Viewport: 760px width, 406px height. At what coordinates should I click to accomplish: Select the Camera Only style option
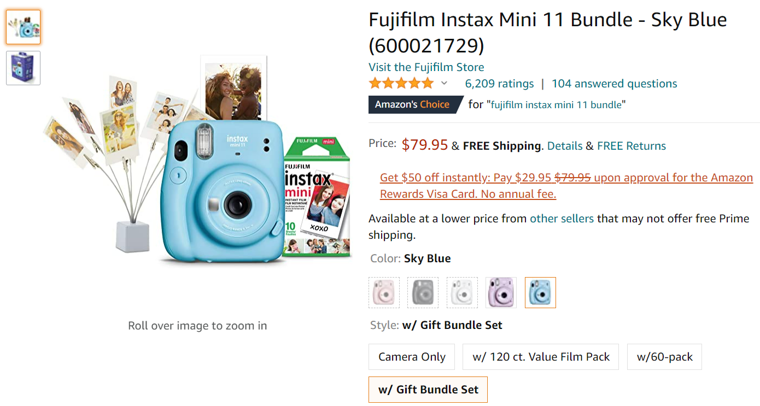pyautogui.click(x=412, y=357)
